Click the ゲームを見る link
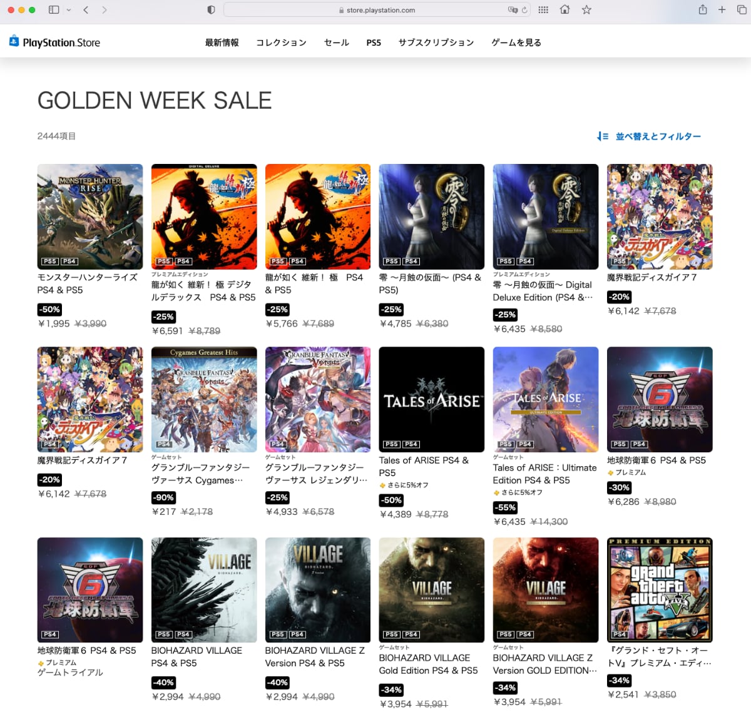 (x=516, y=43)
